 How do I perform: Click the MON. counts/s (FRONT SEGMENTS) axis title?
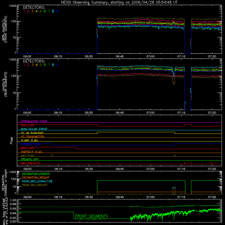tap(4, 30)
